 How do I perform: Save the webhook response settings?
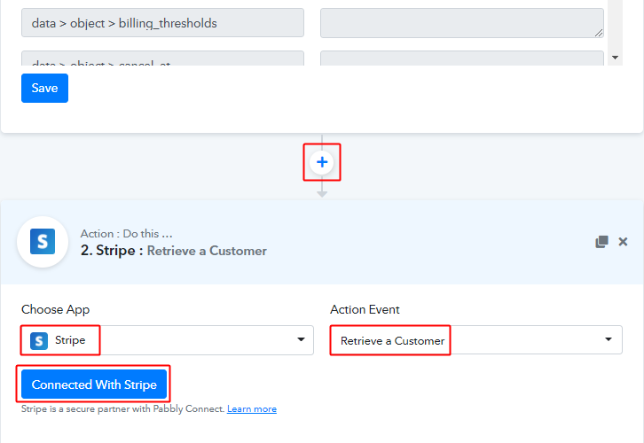[x=44, y=89]
